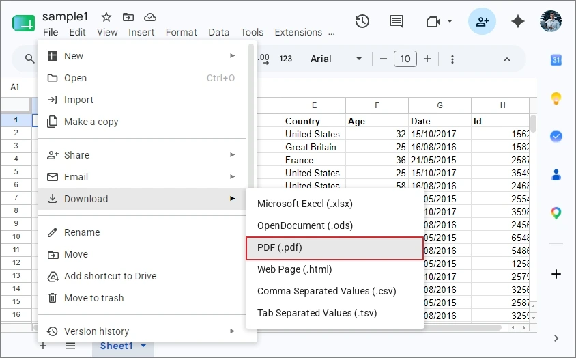Expand the Email submenu
This screenshot has width=576, height=358.
click(x=142, y=177)
